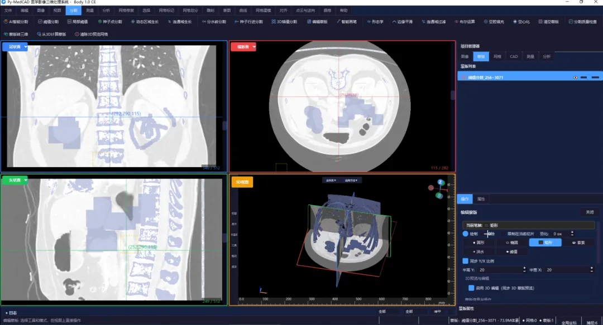Increase the 半高 Y value
The width and height of the screenshot is (603, 325).
pyautogui.click(x=524, y=268)
